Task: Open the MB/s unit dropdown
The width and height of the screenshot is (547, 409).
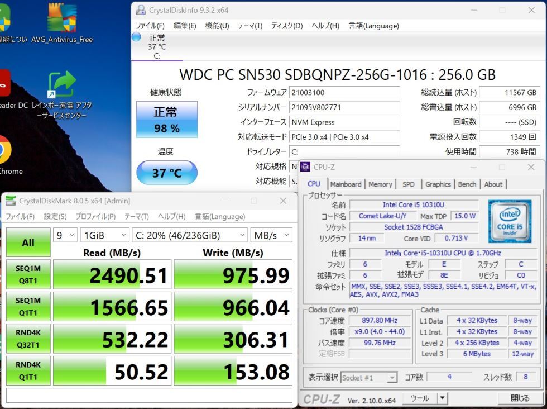Action: point(271,235)
